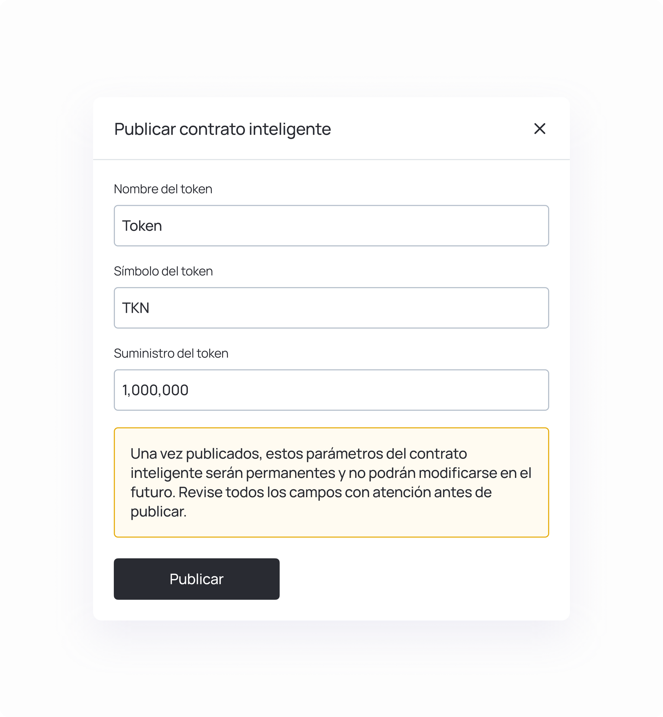Select text 'Token' in the name field

[x=142, y=225]
